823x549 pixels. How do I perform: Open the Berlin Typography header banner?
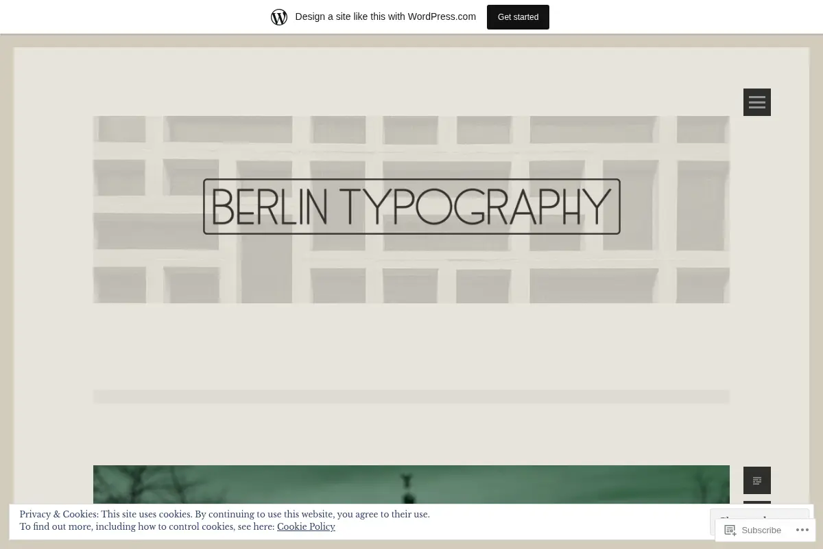(411, 209)
